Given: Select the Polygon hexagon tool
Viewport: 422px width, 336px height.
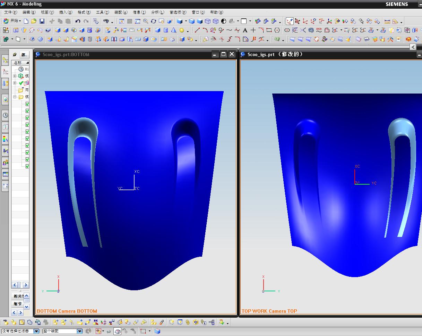Looking at the screenshot, I should tap(277, 30).
